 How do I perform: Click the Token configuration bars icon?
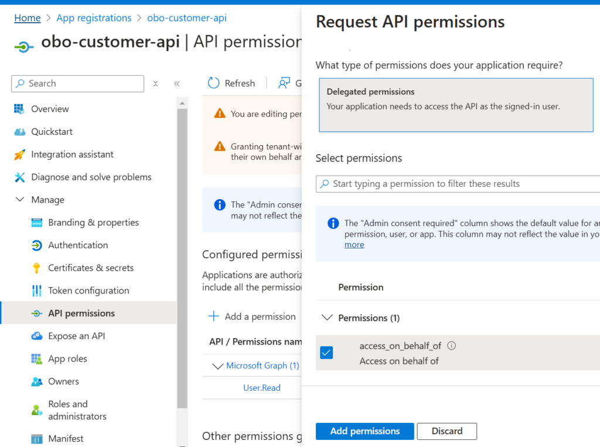tap(37, 291)
